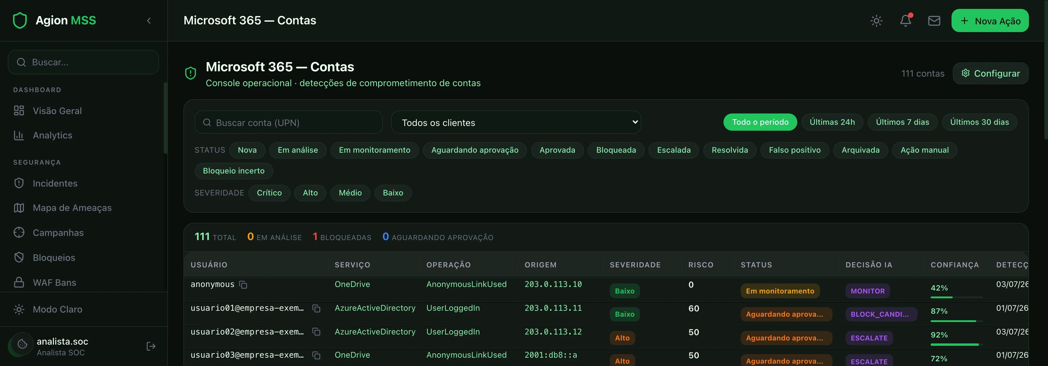This screenshot has width=1048, height=366.
Task: Select the Últimos 7 dias filter
Action: pyautogui.click(x=902, y=122)
